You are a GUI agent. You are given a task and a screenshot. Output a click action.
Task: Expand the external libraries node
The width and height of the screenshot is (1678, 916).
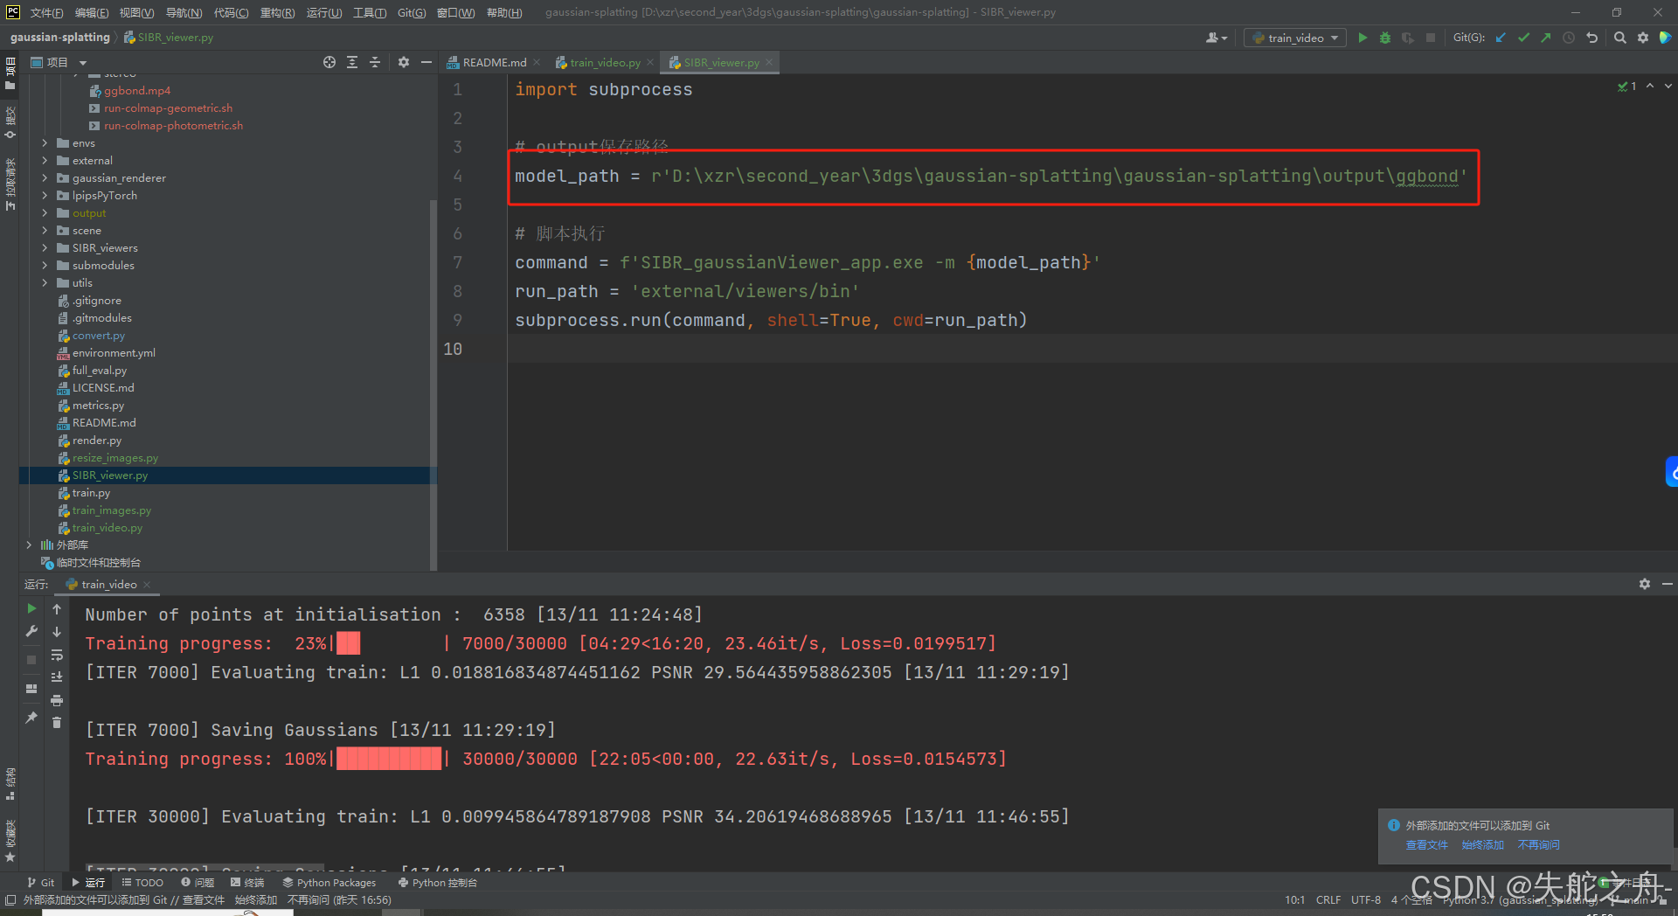(29, 545)
